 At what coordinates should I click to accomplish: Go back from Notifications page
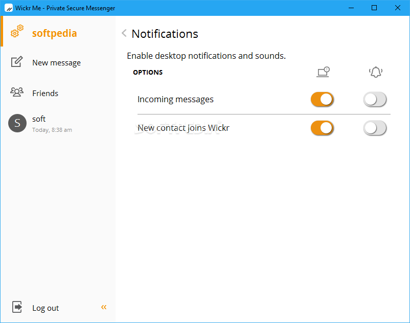click(x=124, y=33)
